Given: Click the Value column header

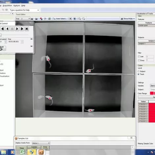Looking at the screenshot, I should (x=143, y=102).
